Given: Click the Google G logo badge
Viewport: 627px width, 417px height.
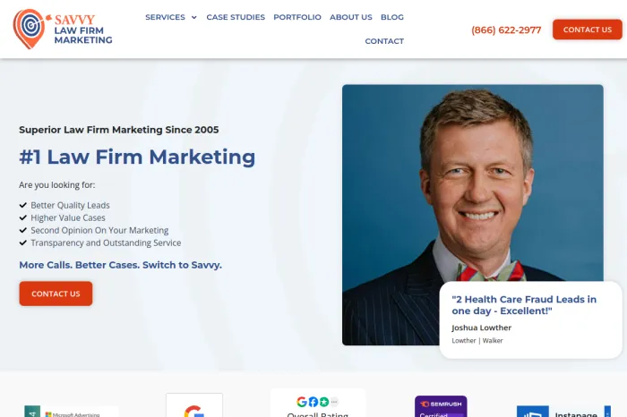Looking at the screenshot, I should [194, 405].
